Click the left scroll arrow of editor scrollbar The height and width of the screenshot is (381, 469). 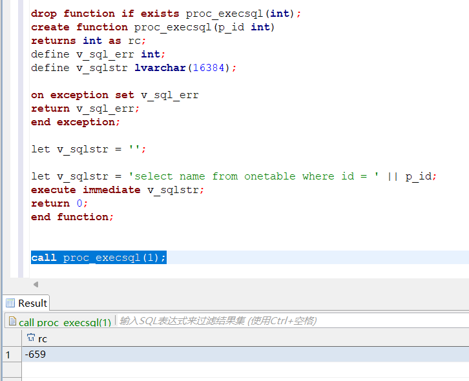[x=36, y=284]
